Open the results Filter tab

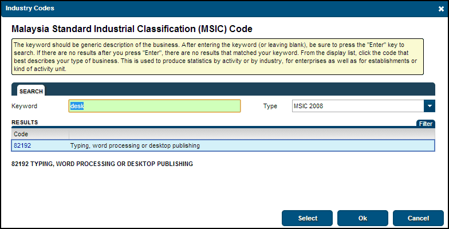click(426, 124)
